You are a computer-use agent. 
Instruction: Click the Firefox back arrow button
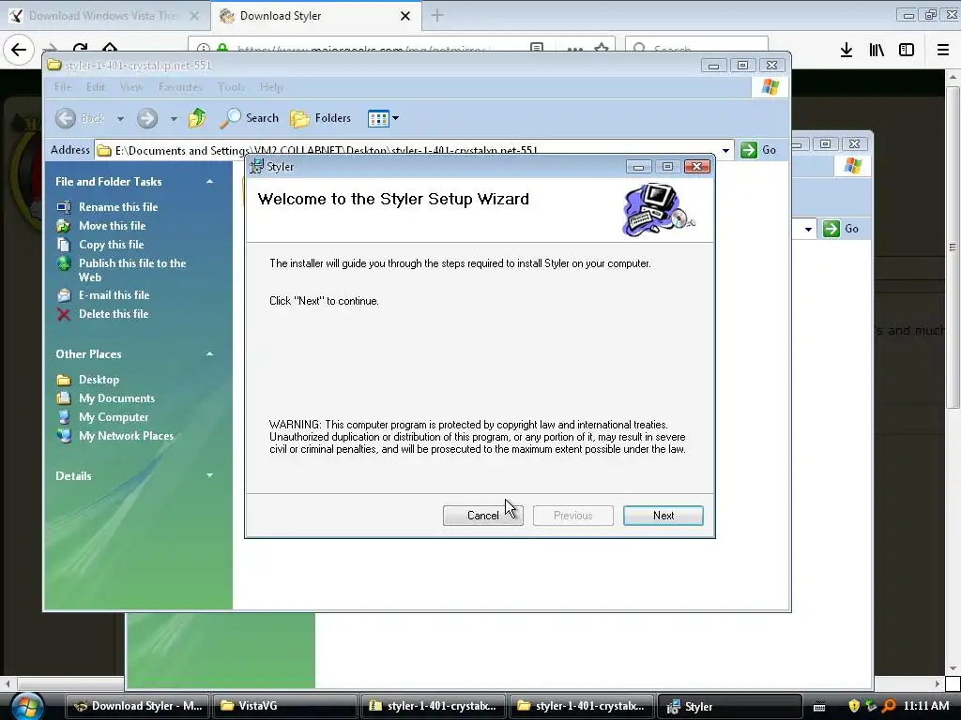click(x=19, y=50)
